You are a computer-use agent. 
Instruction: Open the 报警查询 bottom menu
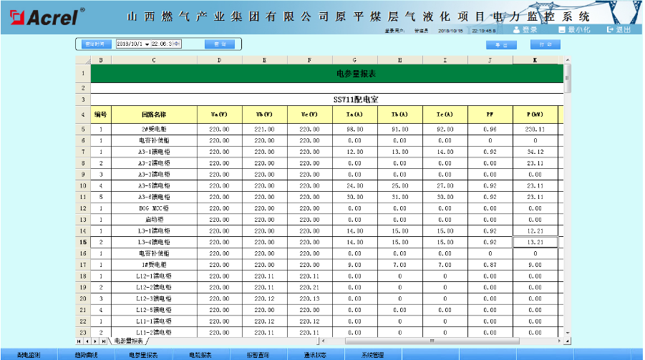tap(258, 355)
